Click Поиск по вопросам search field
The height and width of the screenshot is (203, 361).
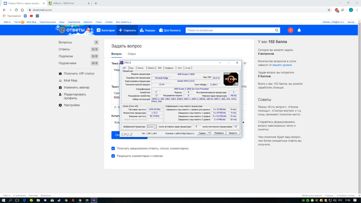tap(230, 30)
